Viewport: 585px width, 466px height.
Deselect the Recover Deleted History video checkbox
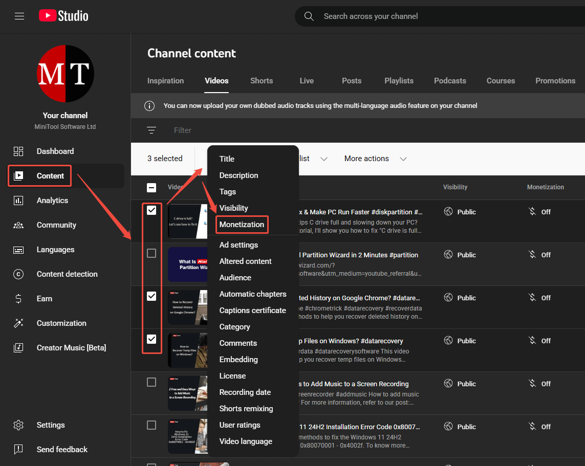[151, 295]
